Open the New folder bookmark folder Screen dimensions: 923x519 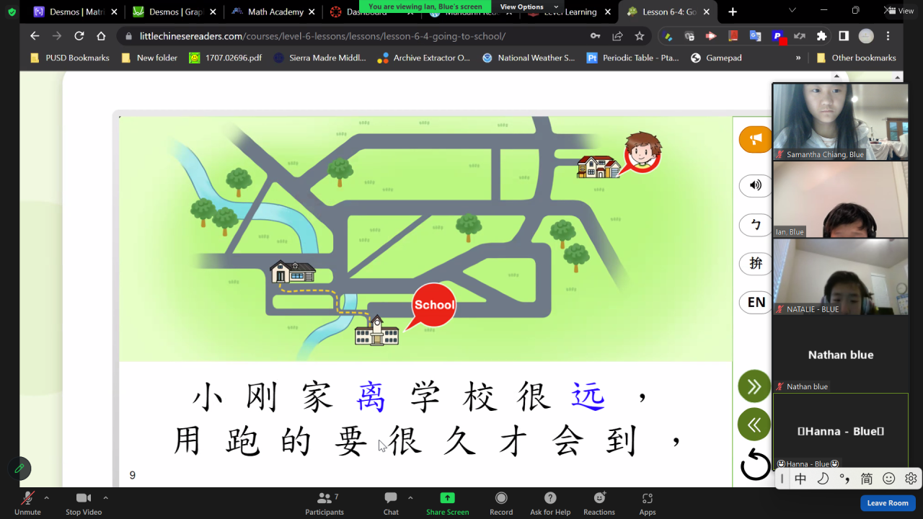tap(149, 58)
